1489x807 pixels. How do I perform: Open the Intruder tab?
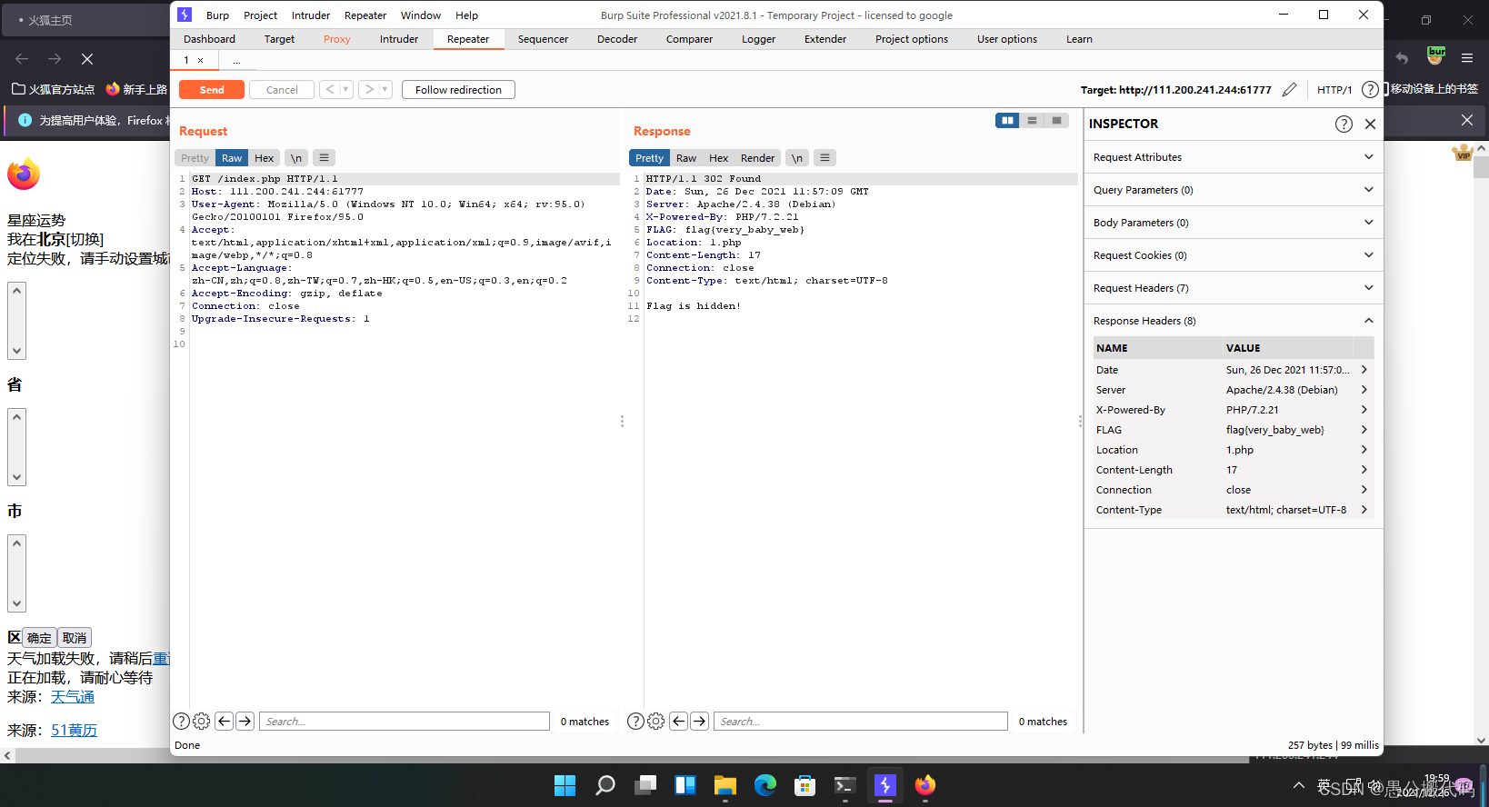(x=399, y=39)
